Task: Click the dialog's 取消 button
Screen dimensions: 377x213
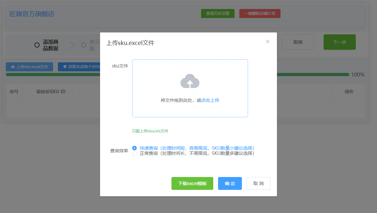Action: [259, 183]
